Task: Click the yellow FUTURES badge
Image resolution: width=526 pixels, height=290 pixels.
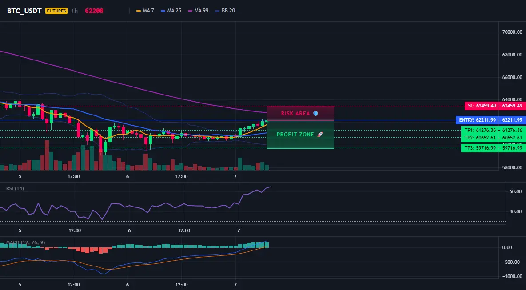Action: (56, 11)
